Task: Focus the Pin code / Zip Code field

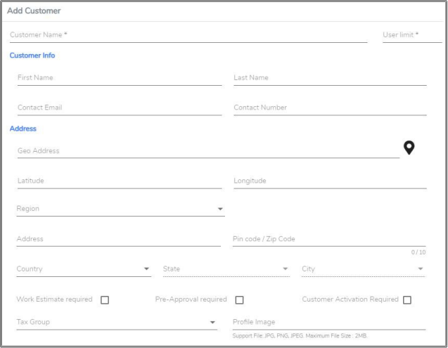Action: click(329, 239)
